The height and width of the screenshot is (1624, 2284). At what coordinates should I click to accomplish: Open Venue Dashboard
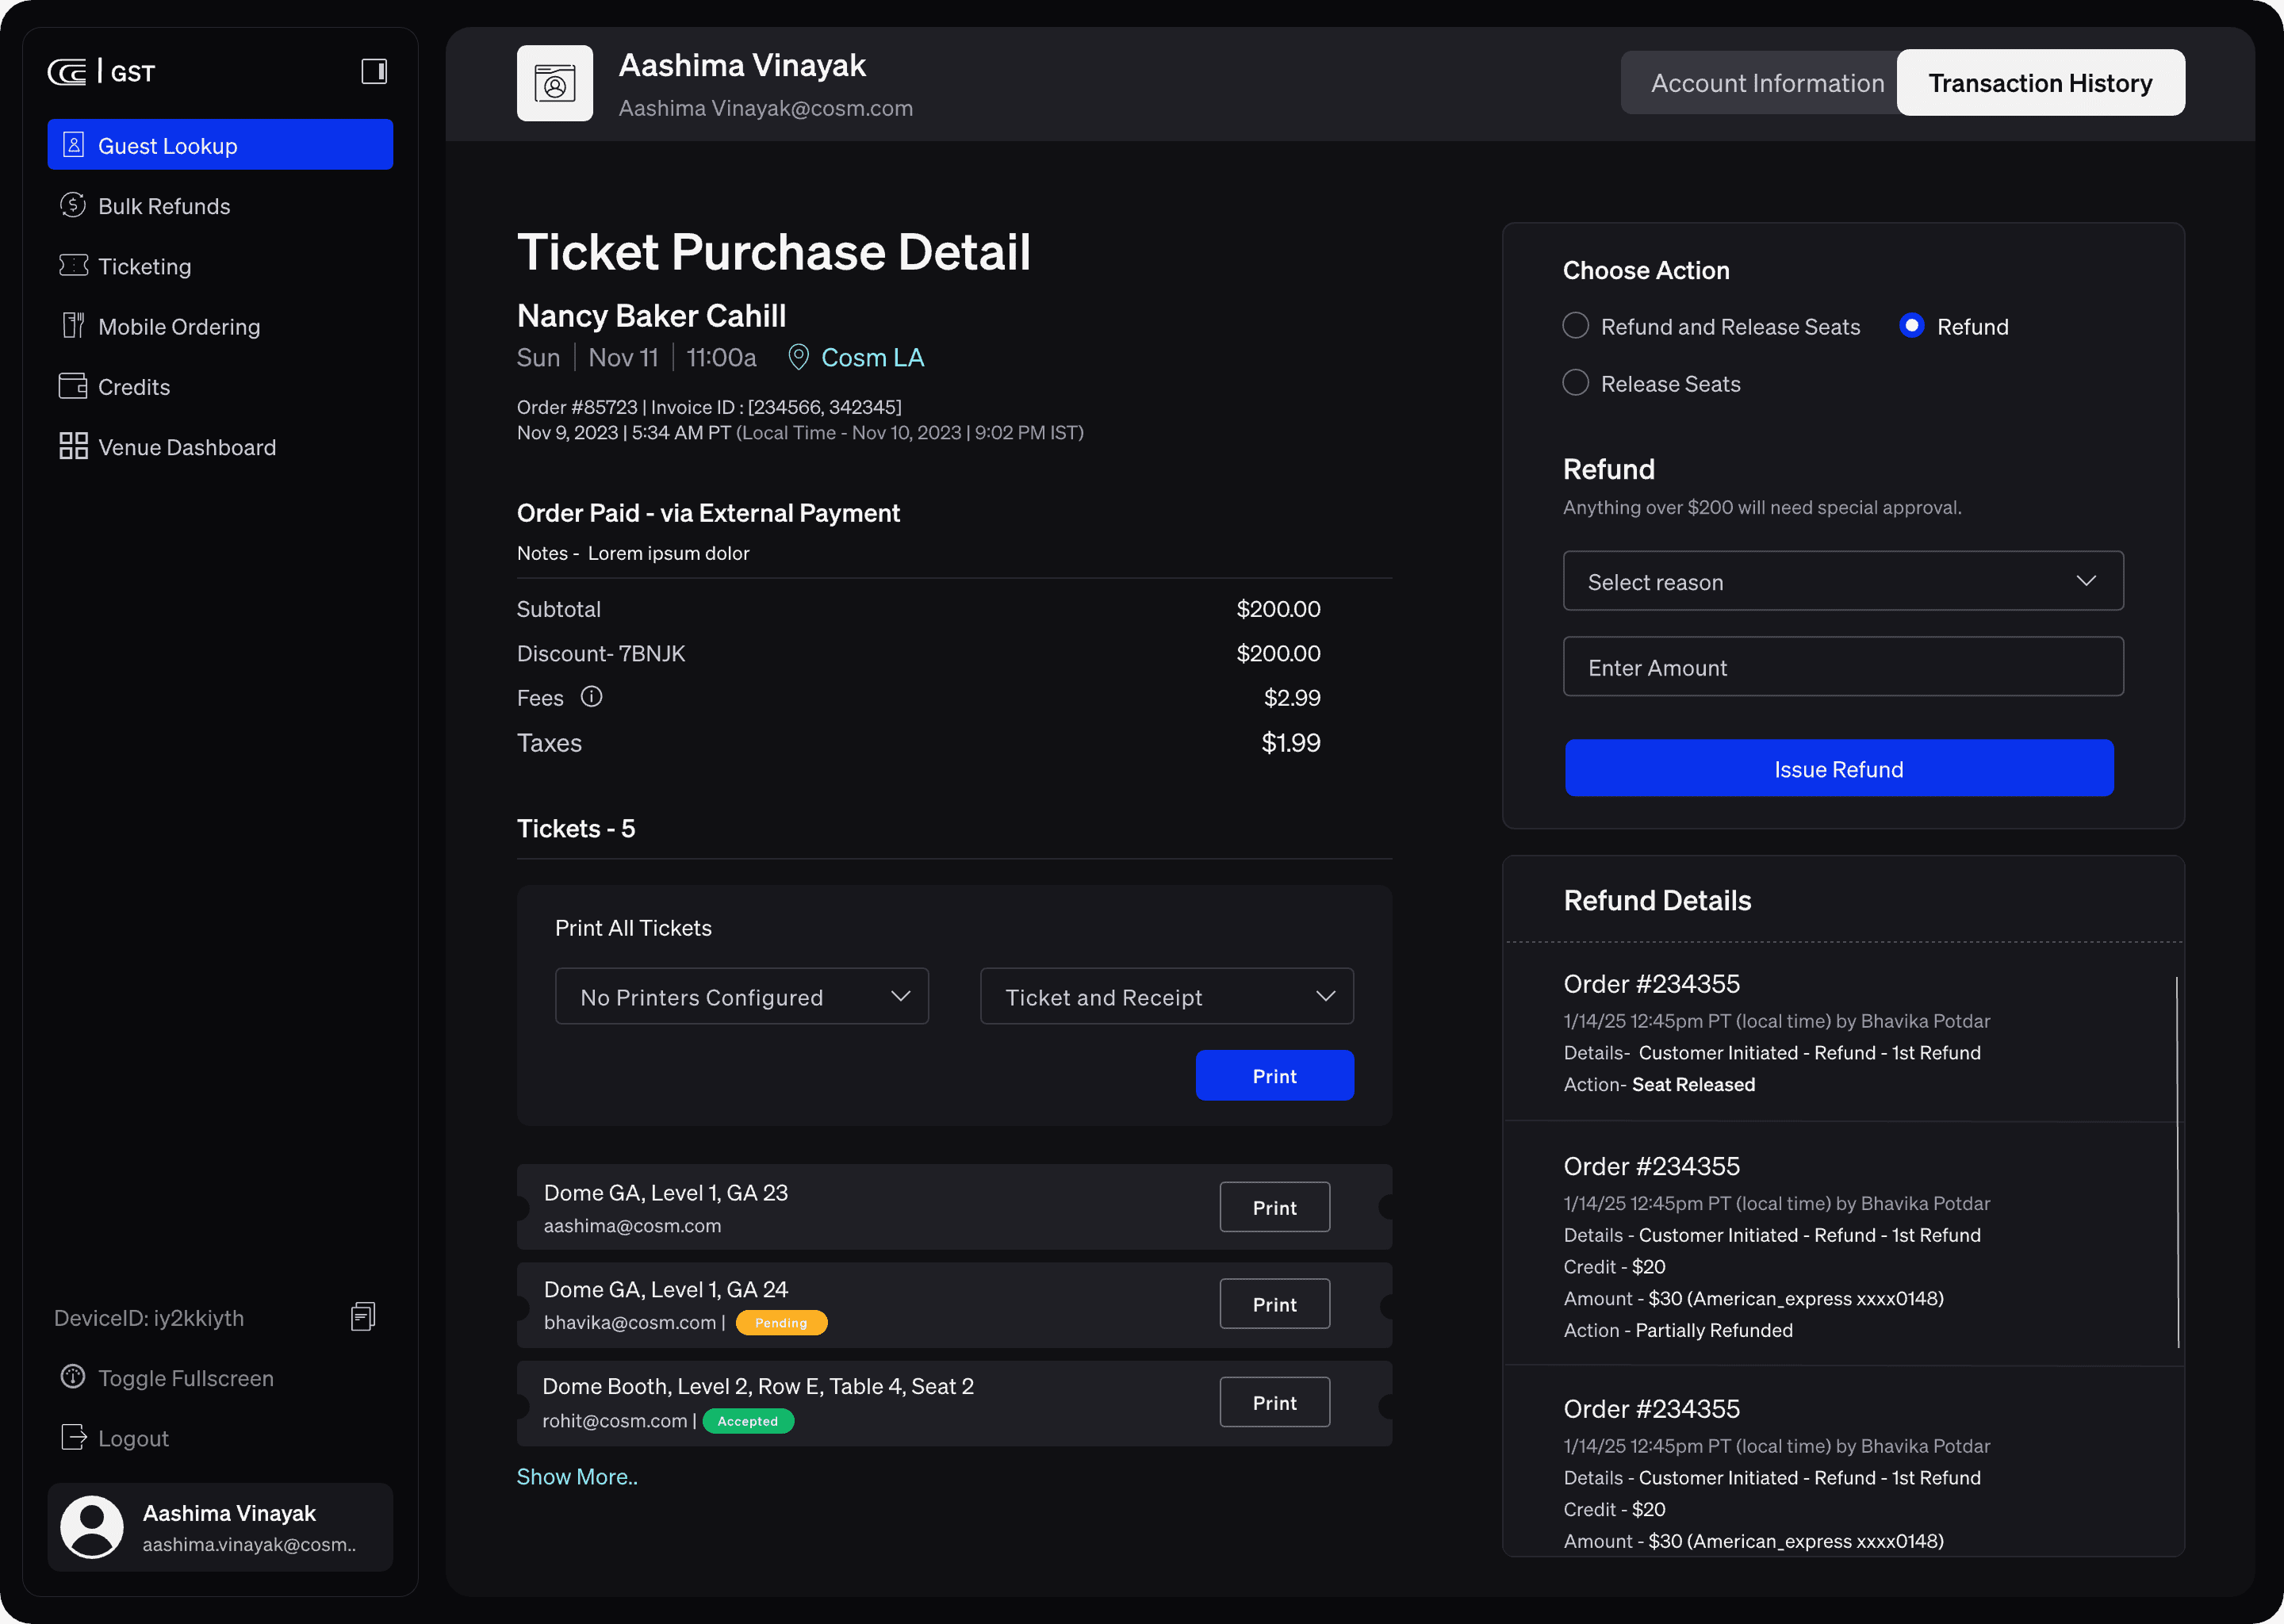(187, 447)
